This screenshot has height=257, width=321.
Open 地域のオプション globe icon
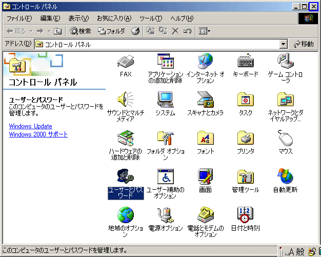[126, 215]
